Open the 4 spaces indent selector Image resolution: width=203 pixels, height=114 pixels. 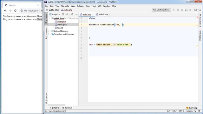click(x=189, y=111)
